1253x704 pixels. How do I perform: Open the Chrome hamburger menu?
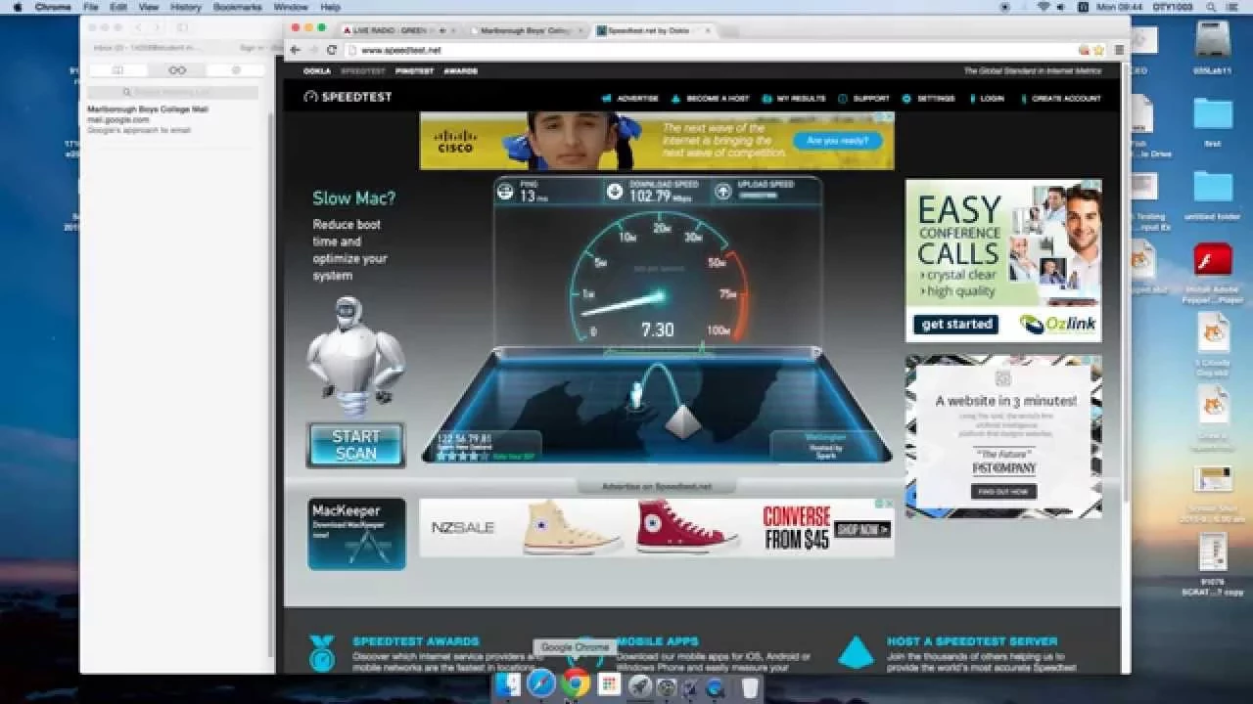1119,50
